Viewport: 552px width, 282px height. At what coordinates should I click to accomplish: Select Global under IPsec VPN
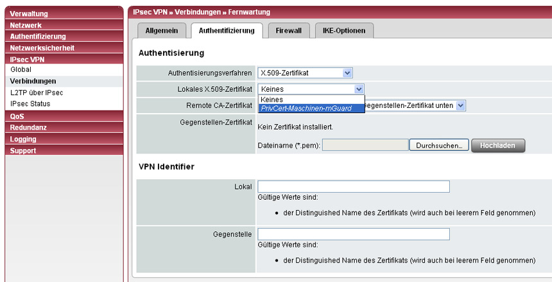pos(21,69)
